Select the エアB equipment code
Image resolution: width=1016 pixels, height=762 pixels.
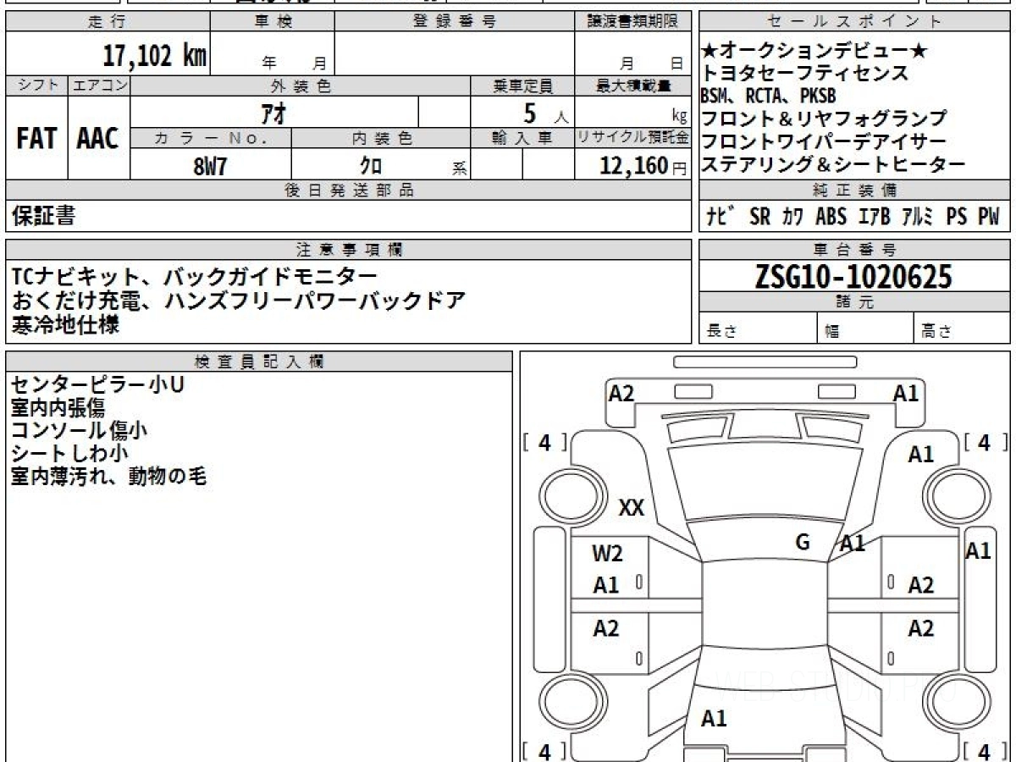point(875,216)
